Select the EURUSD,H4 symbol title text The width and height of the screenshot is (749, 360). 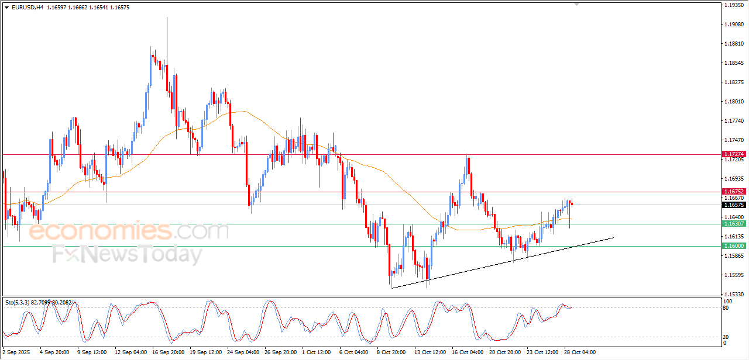[27, 8]
